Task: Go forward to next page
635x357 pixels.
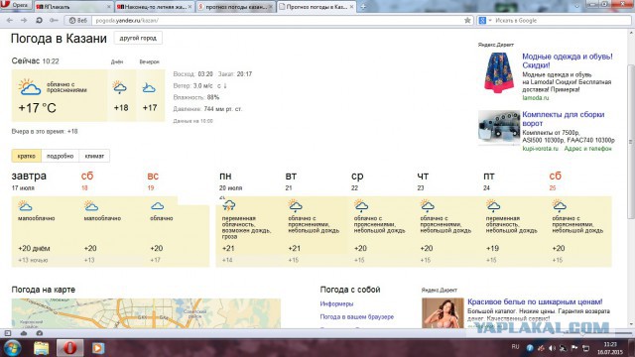Action: coord(24,20)
